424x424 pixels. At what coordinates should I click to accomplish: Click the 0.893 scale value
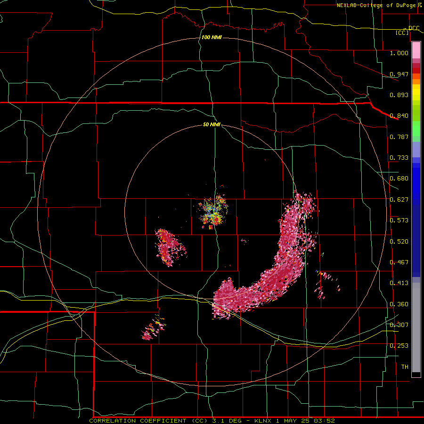(x=399, y=95)
